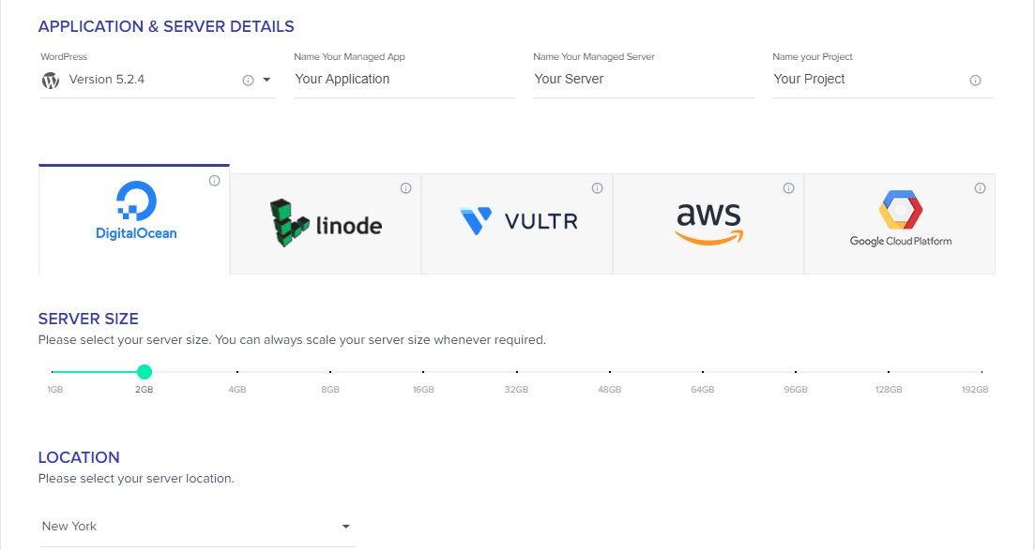Show Vultr provider info icon
Screen dimensions: 1035x550
(x=598, y=188)
